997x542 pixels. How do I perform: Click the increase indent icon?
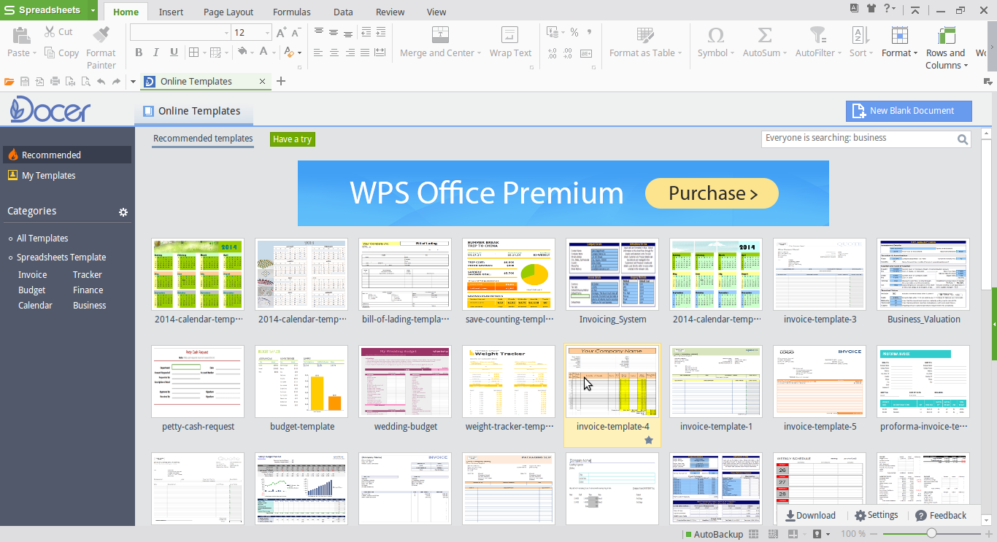380,32
